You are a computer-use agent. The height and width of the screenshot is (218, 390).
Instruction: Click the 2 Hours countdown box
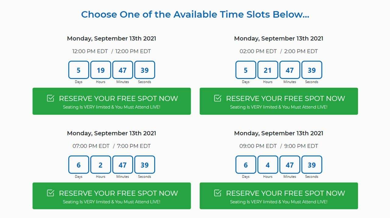[x=101, y=165]
